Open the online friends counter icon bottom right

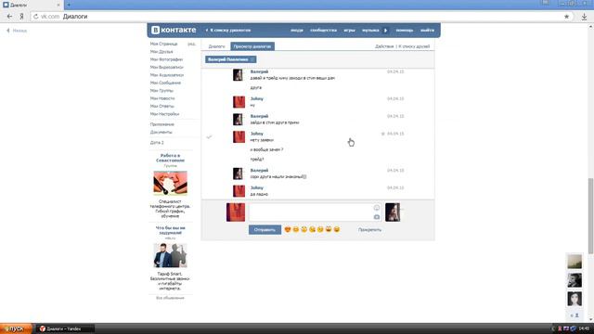point(575,315)
